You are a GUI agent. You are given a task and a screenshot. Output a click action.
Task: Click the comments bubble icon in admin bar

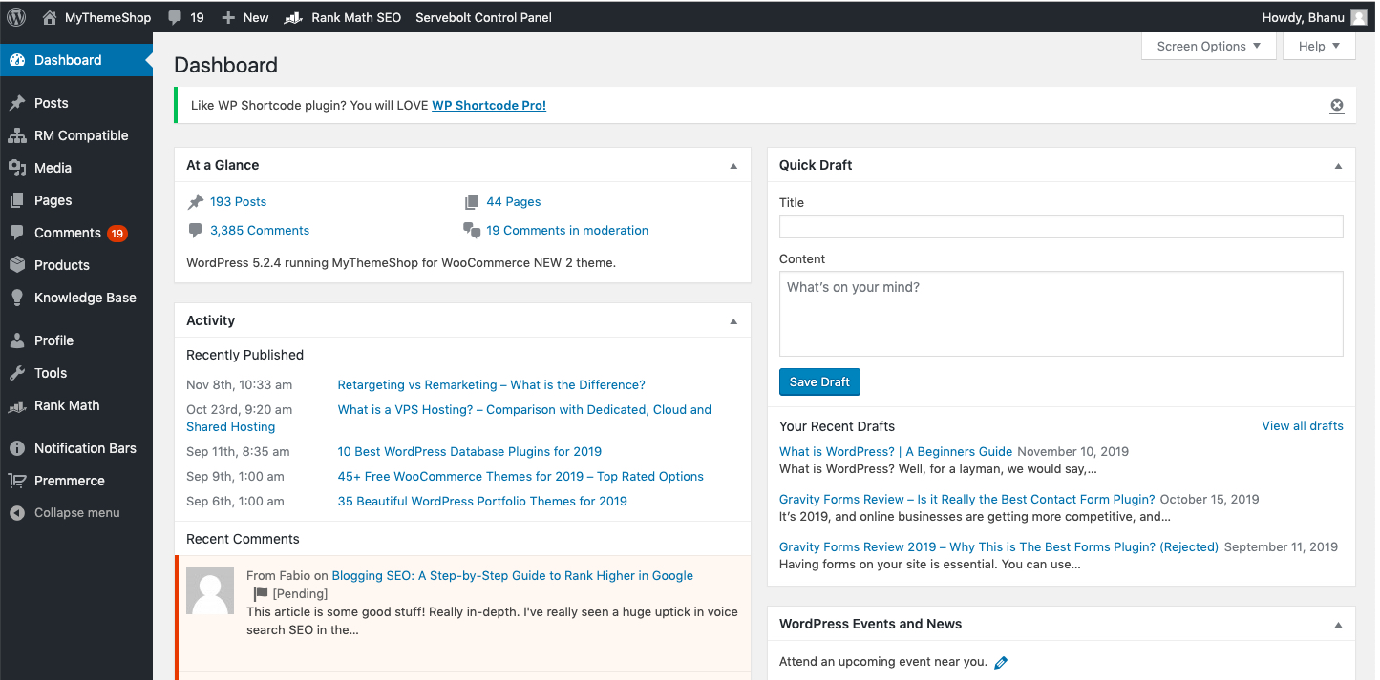tap(174, 17)
